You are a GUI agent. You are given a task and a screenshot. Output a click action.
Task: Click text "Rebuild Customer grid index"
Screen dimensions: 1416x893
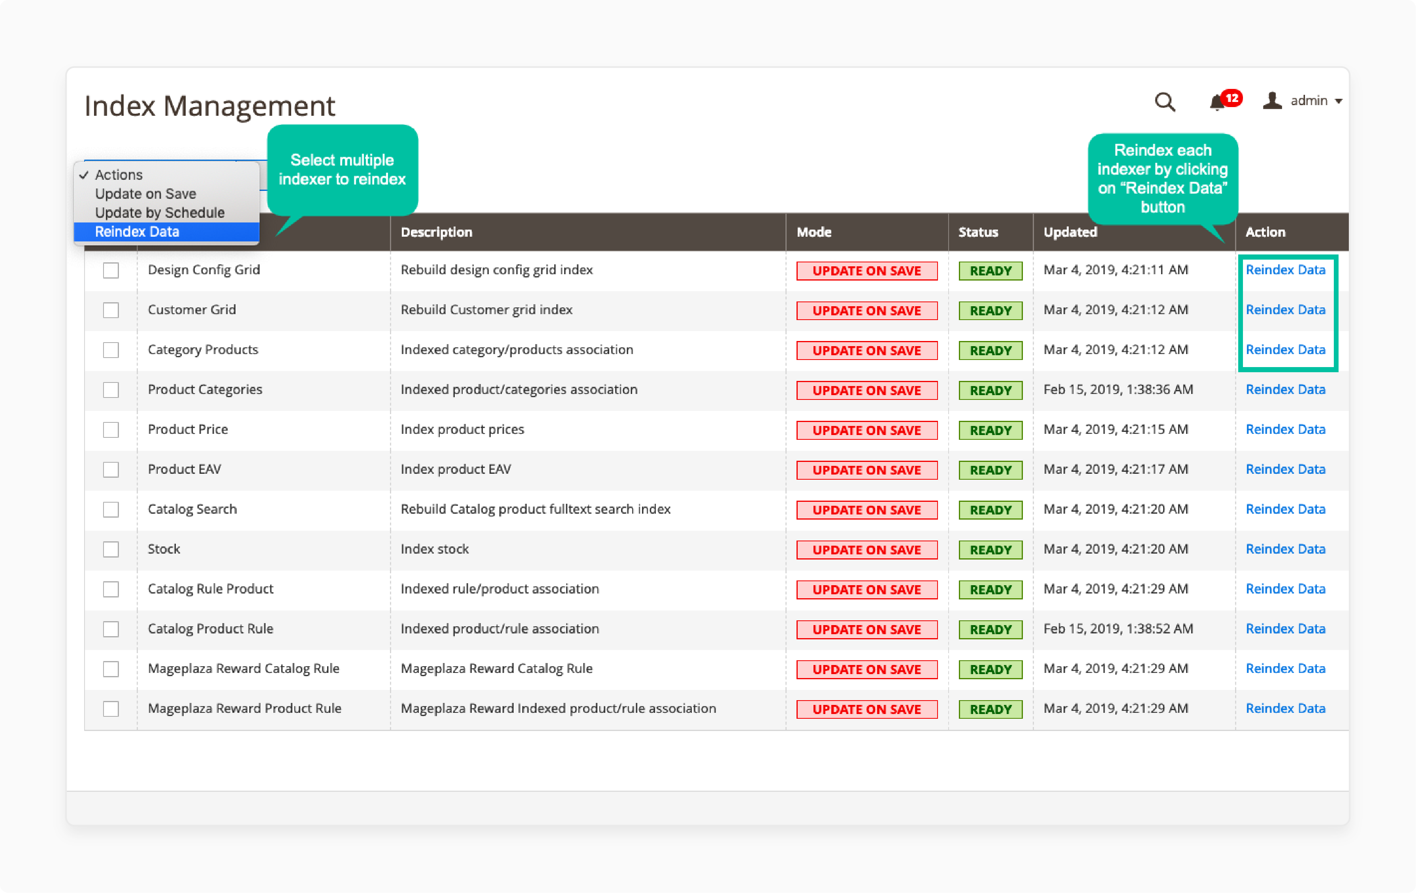486,309
